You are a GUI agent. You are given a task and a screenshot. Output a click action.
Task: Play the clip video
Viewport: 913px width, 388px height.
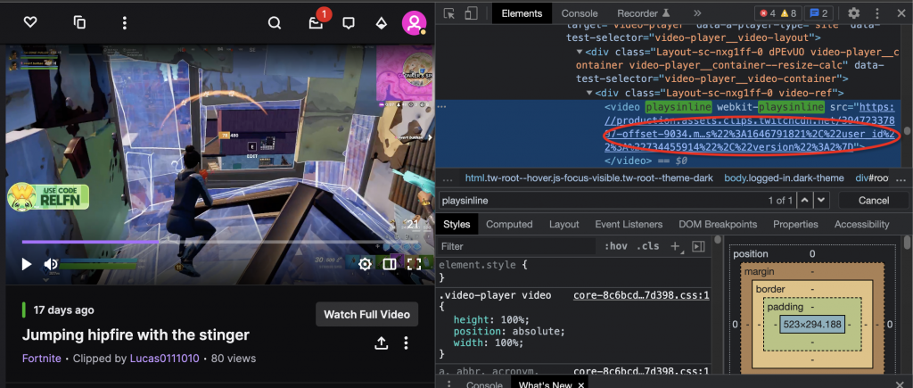coord(26,265)
